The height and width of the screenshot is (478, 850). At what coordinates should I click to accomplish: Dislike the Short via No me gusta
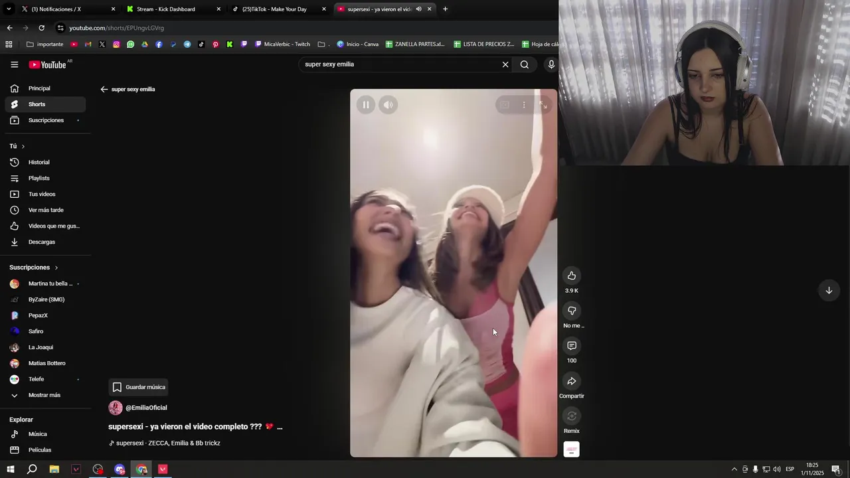pos(572,311)
